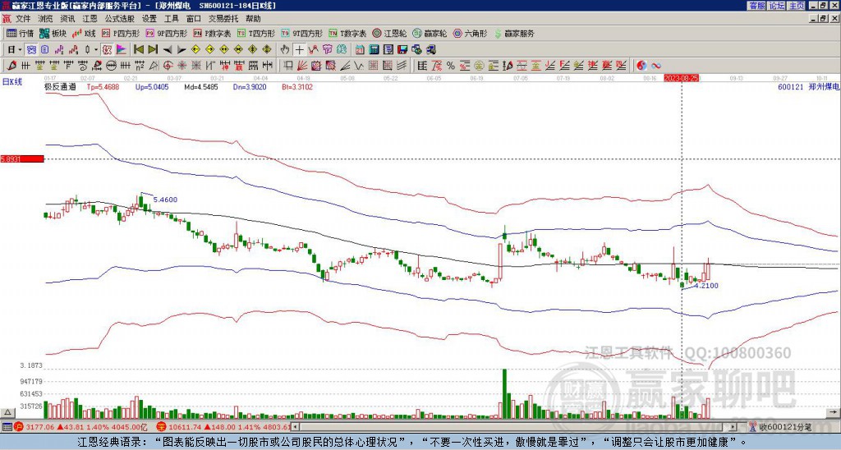Viewport: 841px width, 450px height.
Task: Click the 5.4600 high price label
Action: [x=165, y=200]
